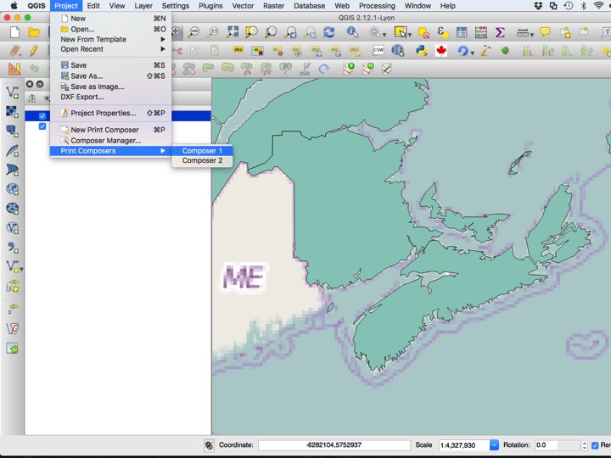Open the Apple menu

(x=14, y=5)
